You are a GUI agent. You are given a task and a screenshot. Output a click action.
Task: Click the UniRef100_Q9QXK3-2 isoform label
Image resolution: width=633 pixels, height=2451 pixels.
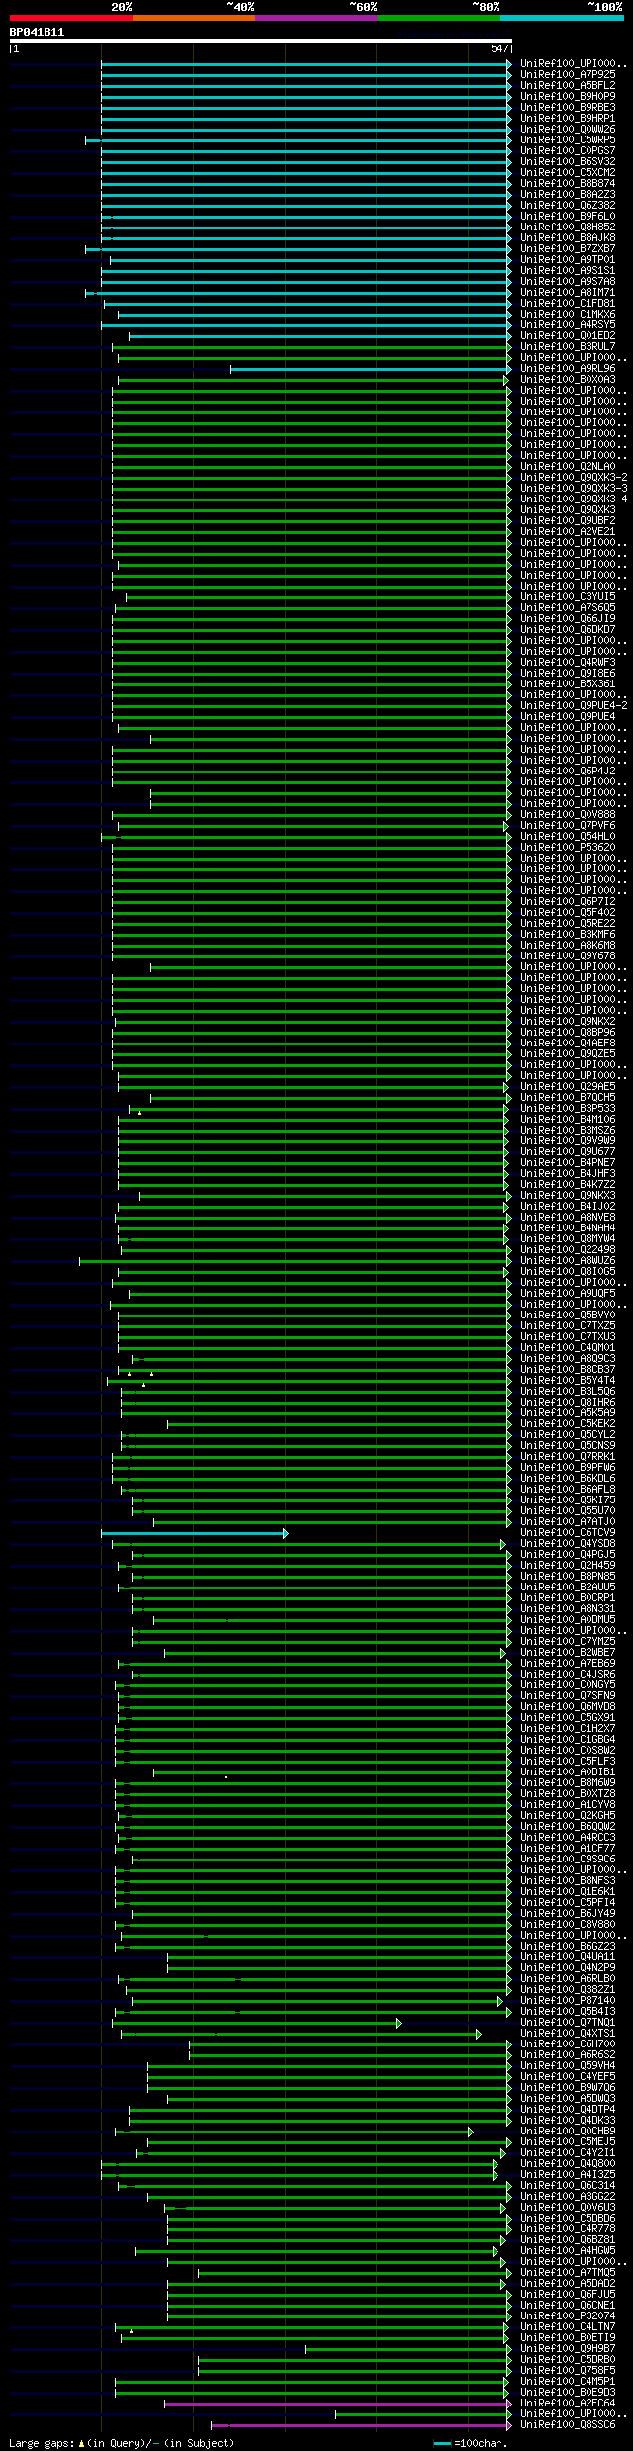(x=574, y=477)
